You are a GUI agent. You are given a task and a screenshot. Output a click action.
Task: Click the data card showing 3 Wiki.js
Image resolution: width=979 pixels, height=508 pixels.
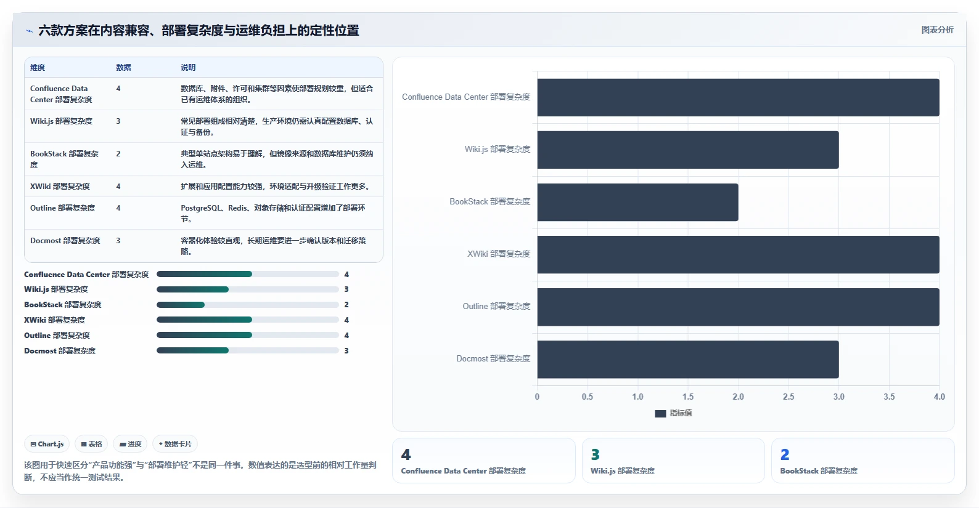[x=673, y=461]
